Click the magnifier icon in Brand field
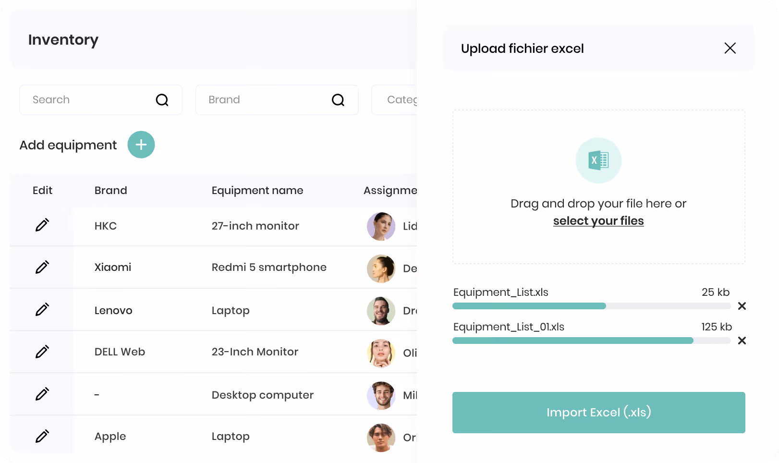 pyautogui.click(x=338, y=100)
